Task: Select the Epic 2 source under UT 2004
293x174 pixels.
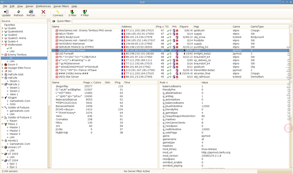Action: click(x=13, y=167)
